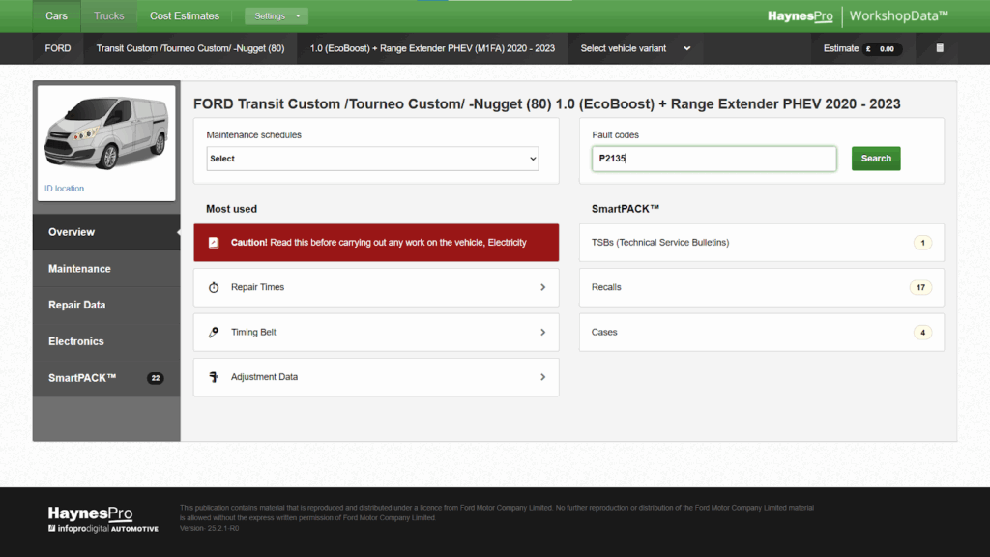Click the SmartPACK 22 count badge
The height and width of the screenshot is (557, 990).
pos(156,378)
